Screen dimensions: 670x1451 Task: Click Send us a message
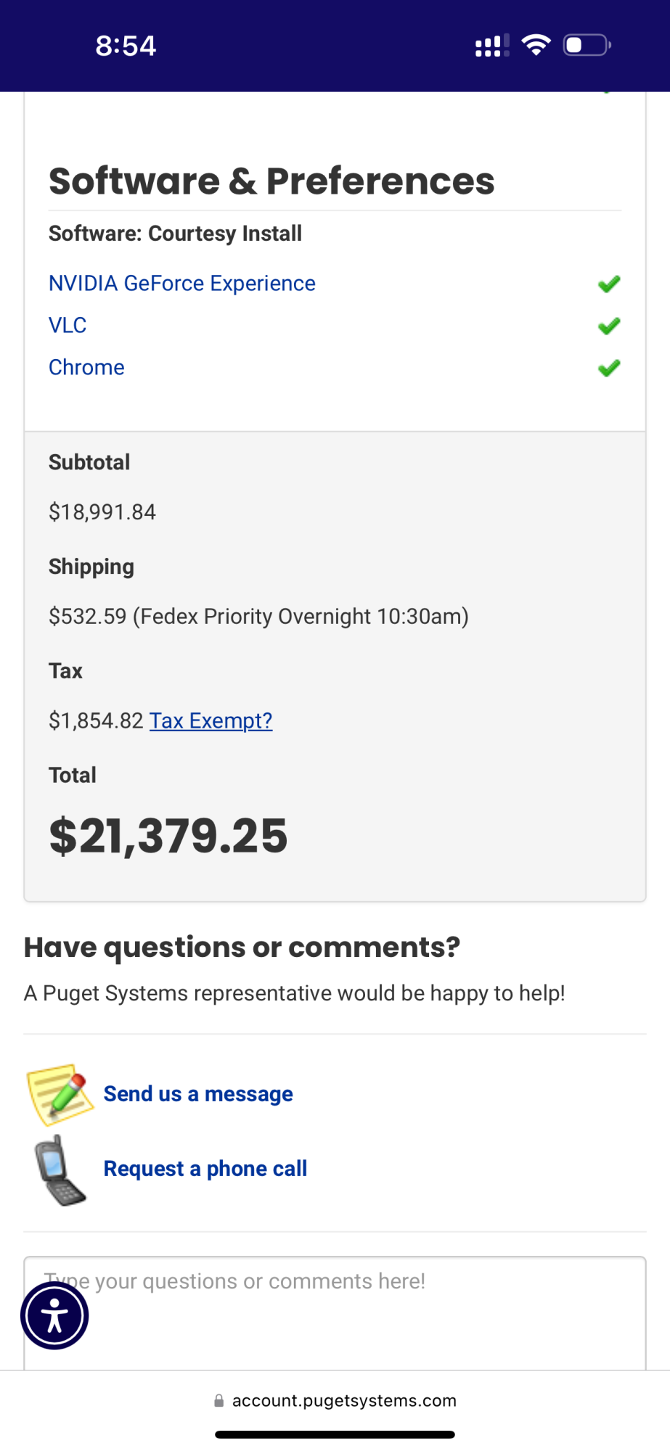[x=198, y=1093]
